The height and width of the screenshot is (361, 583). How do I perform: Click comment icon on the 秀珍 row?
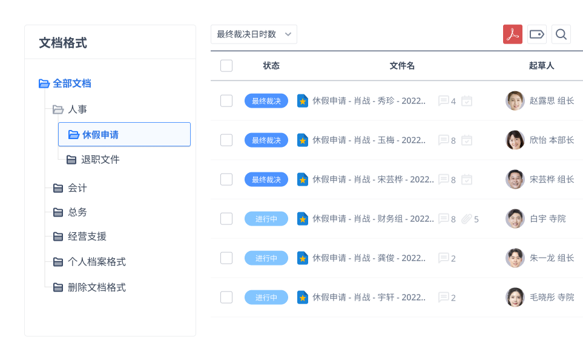[x=444, y=101]
